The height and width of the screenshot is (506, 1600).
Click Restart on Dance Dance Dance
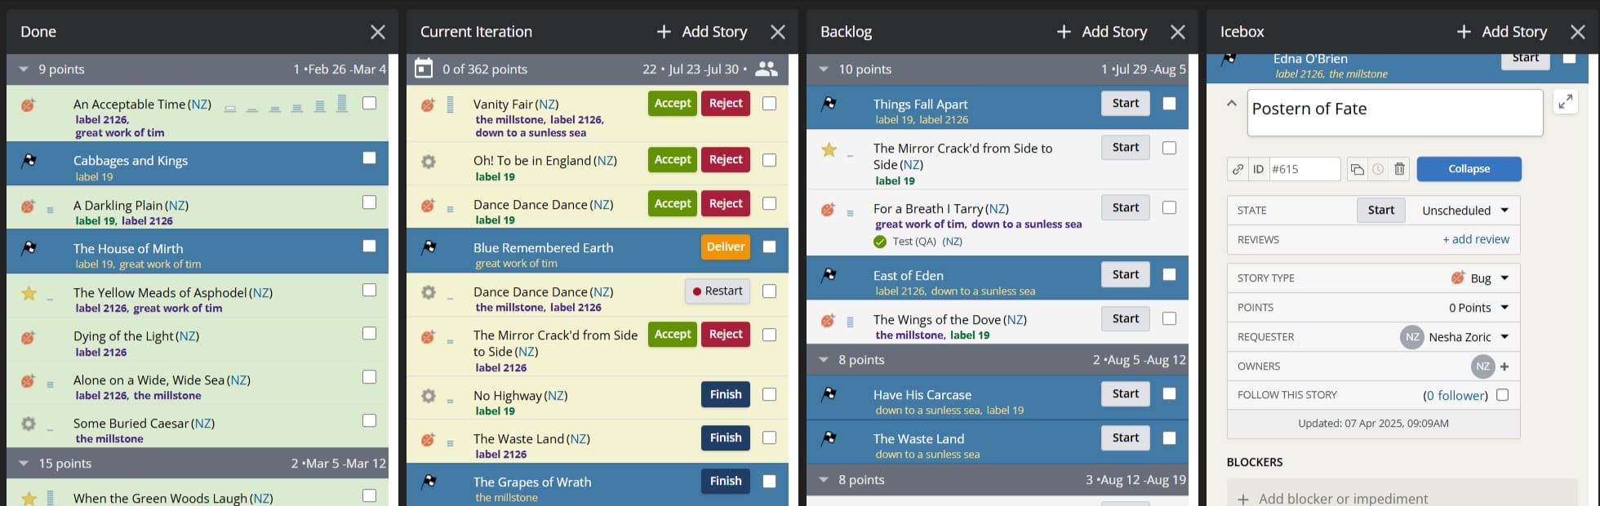tap(718, 291)
